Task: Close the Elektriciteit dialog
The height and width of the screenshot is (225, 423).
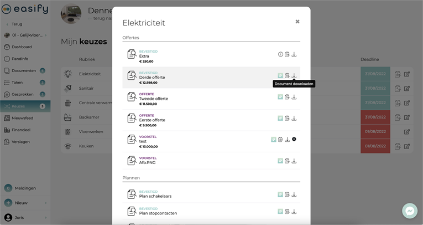Action: point(297,22)
